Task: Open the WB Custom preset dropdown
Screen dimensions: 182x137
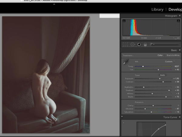Action: tap(170, 61)
